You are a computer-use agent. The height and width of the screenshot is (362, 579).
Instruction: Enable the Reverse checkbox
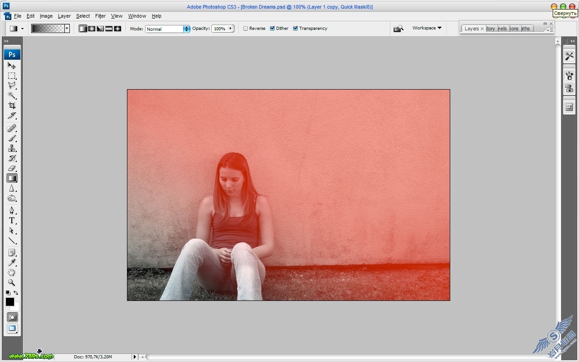click(x=245, y=29)
